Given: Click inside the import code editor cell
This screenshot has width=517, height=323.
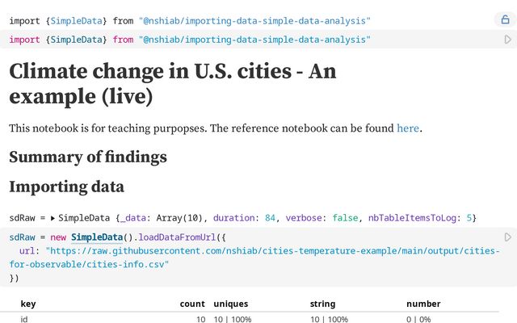Looking at the screenshot, I should point(242,39).
